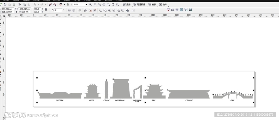Image resolution: width=279 pixels, height=120 pixels.
Task: Create boundary around selected objects
Action: [x=127, y=10]
